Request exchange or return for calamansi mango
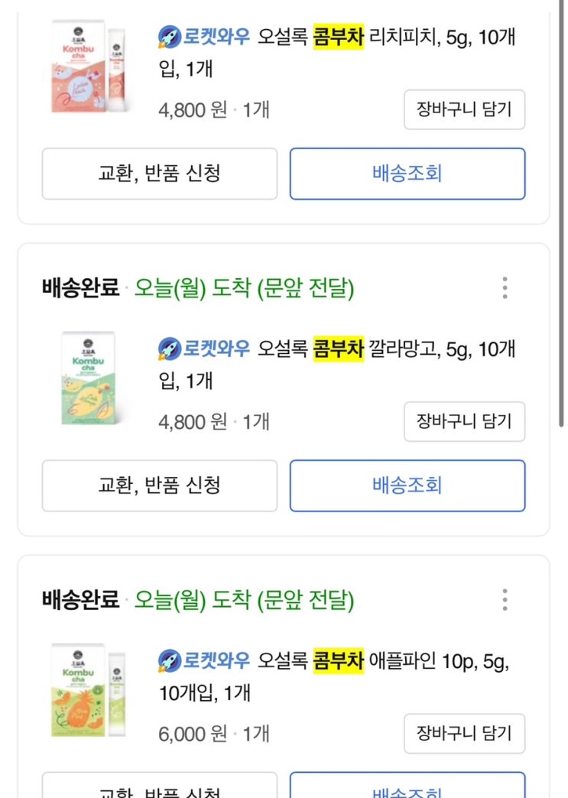Viewport: 568px width, 798px height. pyautogui.click(x=159, y=485)
